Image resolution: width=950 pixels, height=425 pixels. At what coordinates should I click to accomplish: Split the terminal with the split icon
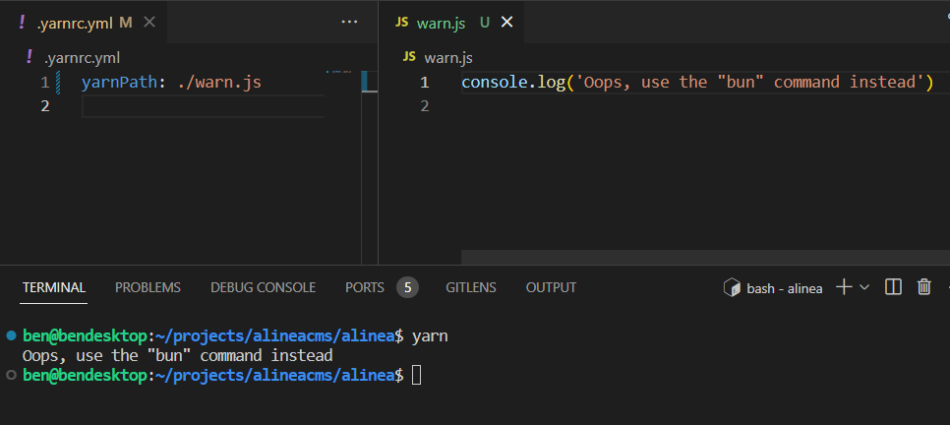893,287
